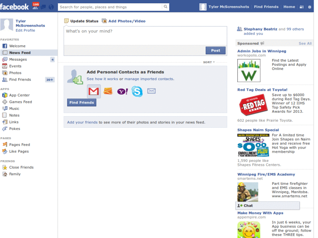Click the Post button

[x=215, y=50]
